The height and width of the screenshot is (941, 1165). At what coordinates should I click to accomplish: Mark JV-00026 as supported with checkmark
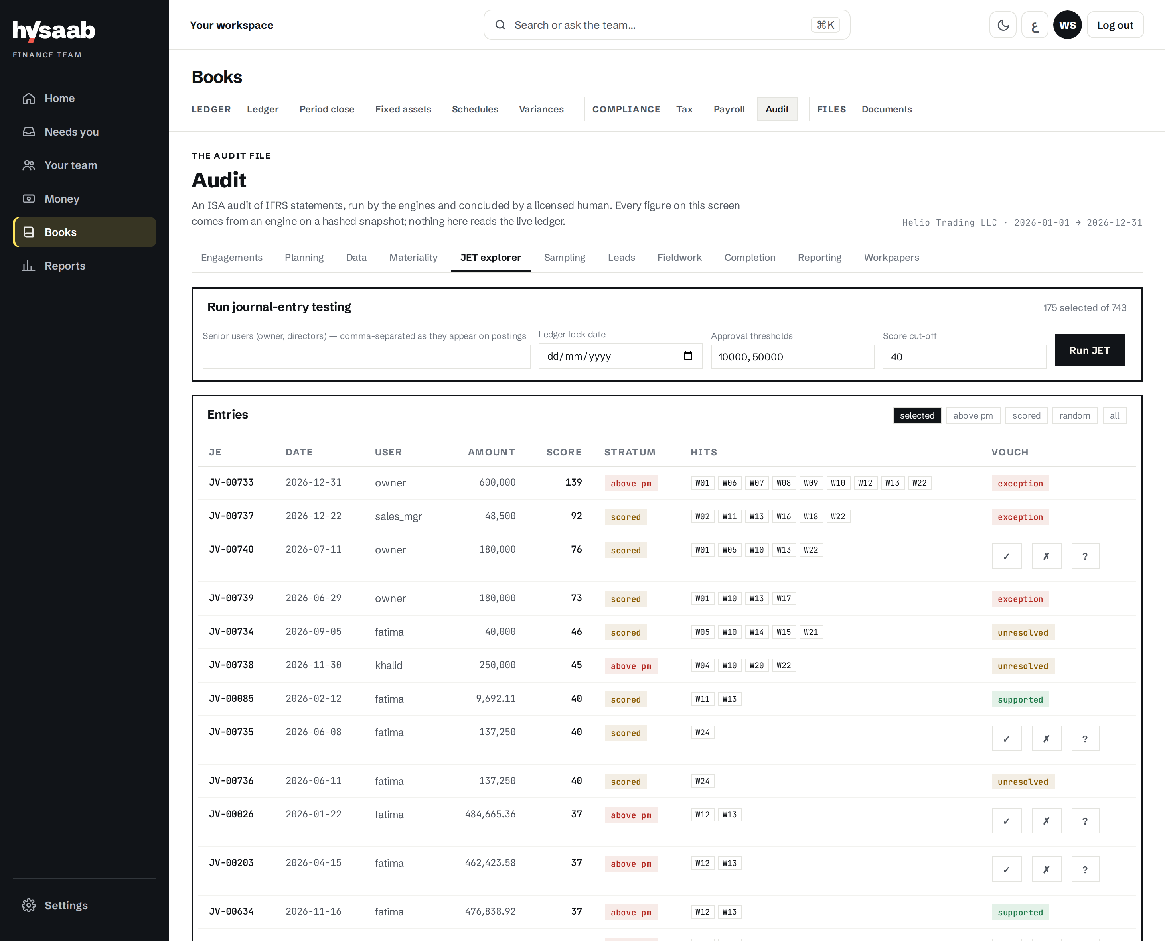[x=1007, y=821]
